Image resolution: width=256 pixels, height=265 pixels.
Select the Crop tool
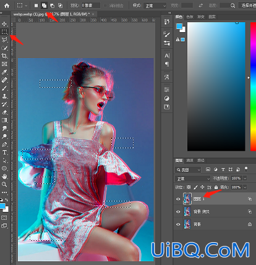point(4,56)
